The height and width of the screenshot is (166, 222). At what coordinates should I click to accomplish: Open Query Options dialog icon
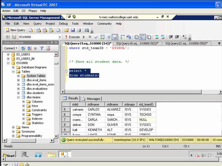109,37
